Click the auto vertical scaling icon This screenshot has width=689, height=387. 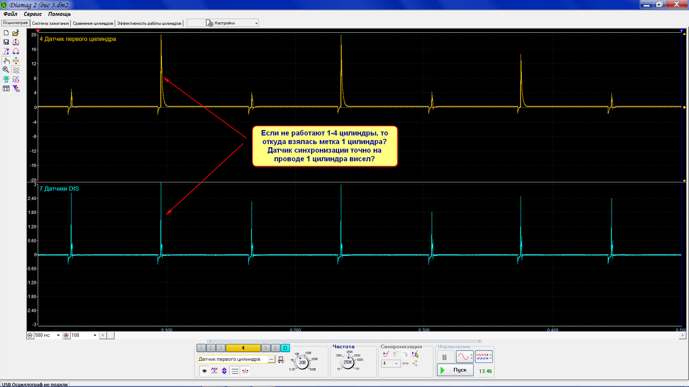(x=16, y=42)
